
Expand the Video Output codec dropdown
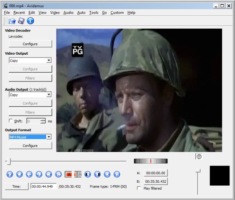(49, 61)
